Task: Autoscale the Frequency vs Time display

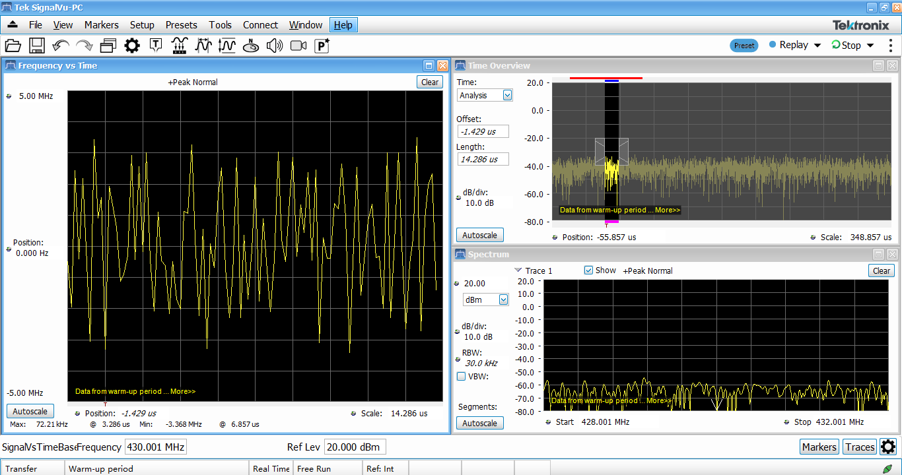Action: click(30, 411)
